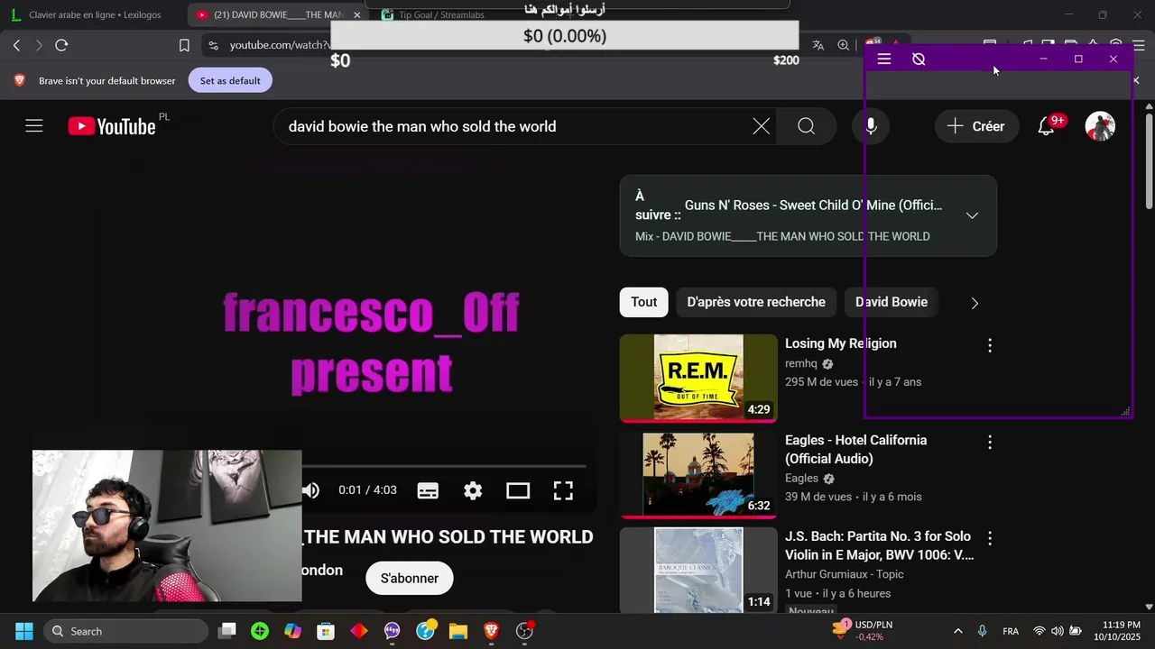Click the zoom icon in address bar
This screenshot has height=649, width=1155.
(x=843, y=45)
